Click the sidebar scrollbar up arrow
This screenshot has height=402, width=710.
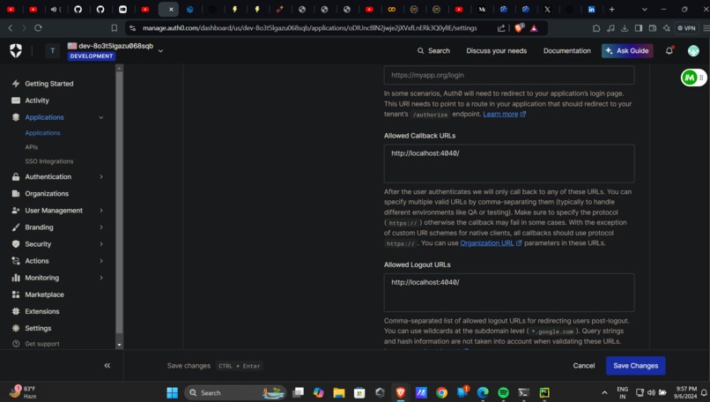119,68
